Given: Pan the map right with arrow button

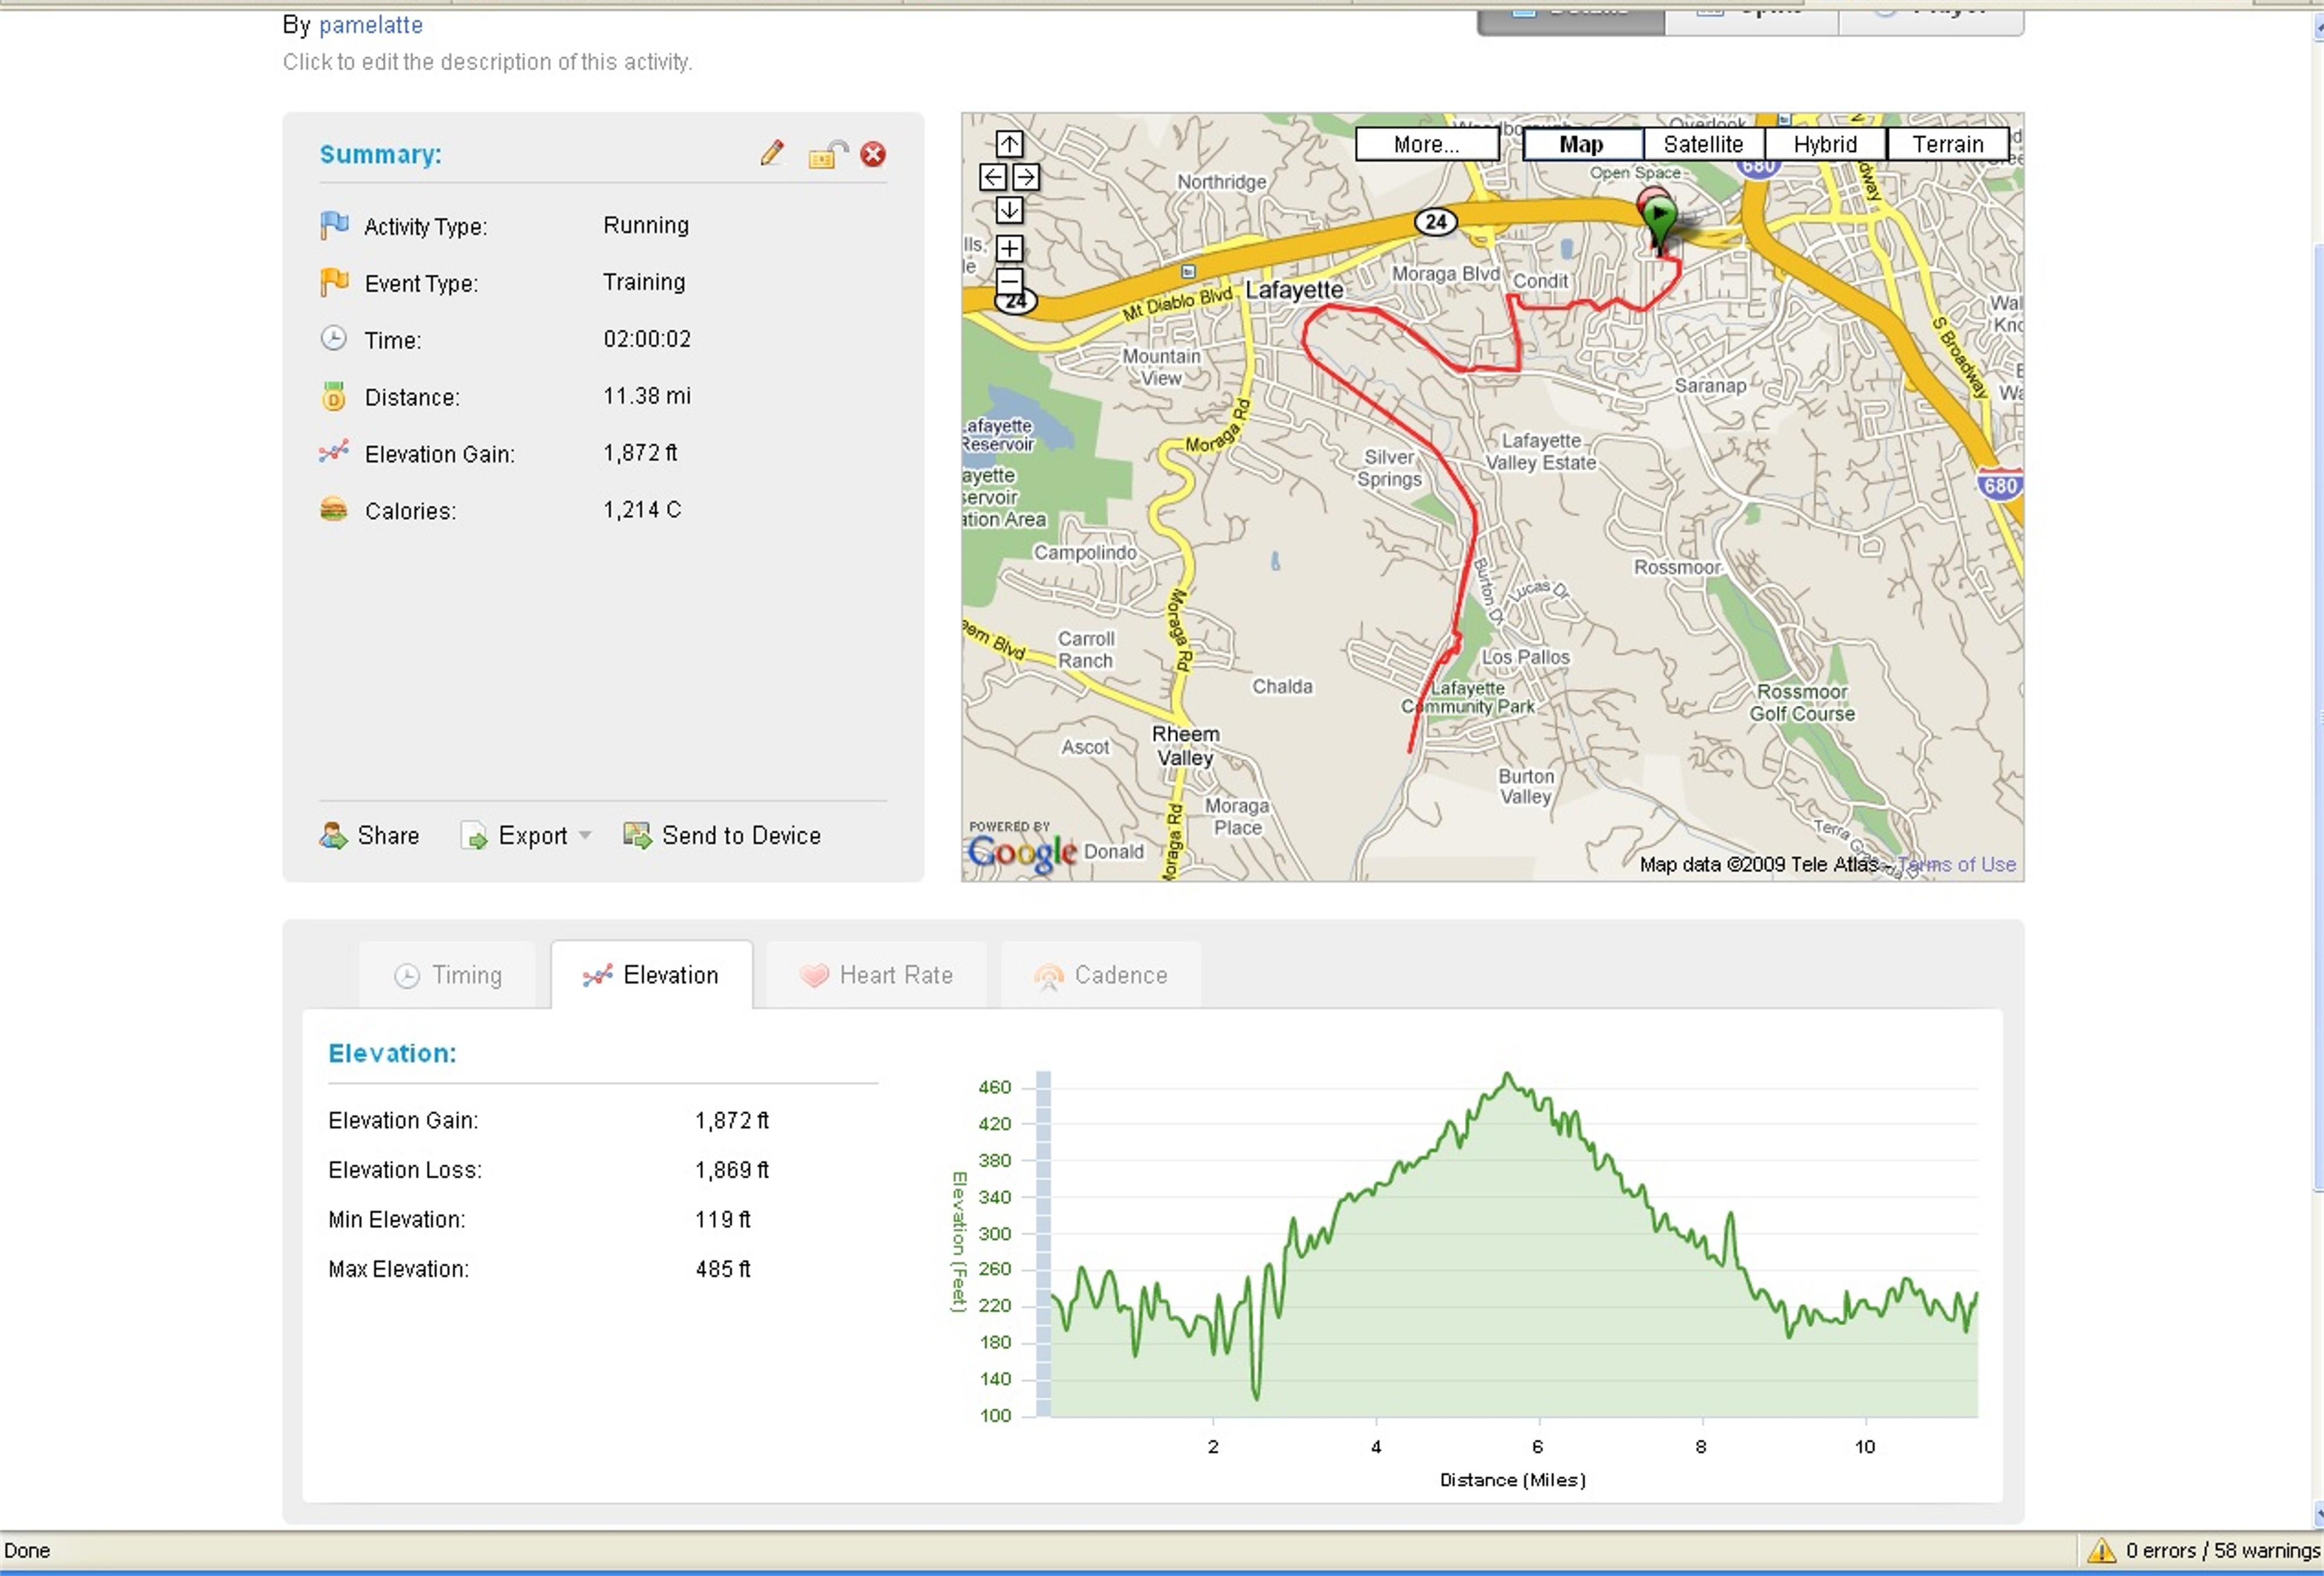Looking at the screenshot, I should 1025,177.
